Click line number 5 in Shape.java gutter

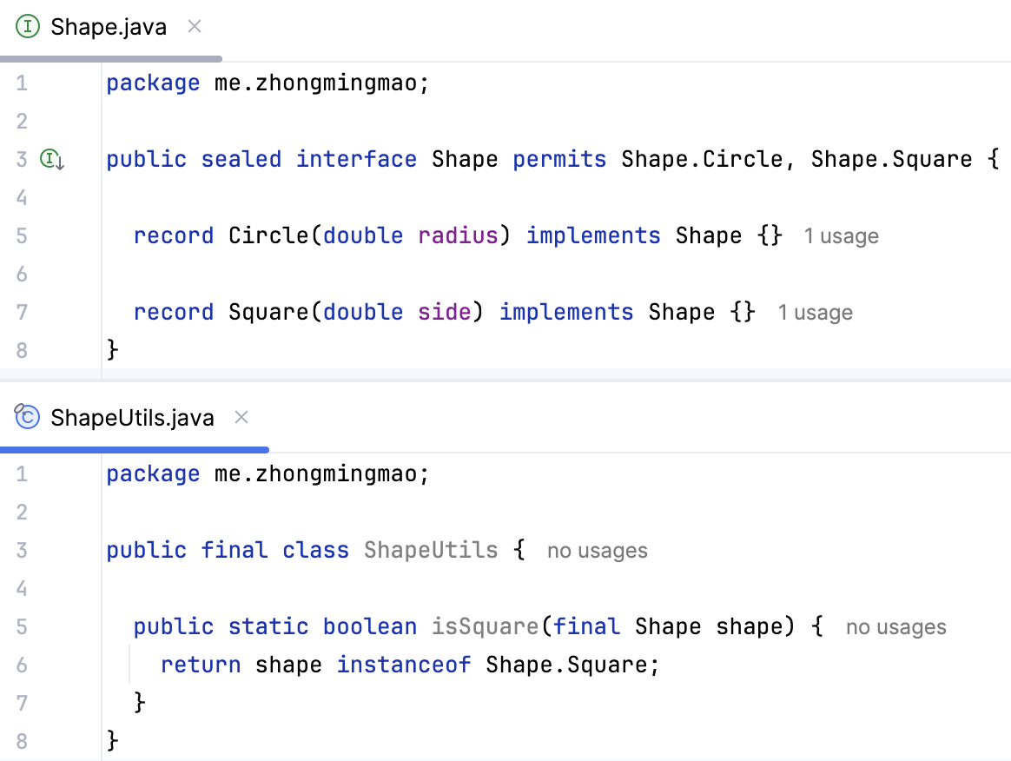[x=22, y=236]
